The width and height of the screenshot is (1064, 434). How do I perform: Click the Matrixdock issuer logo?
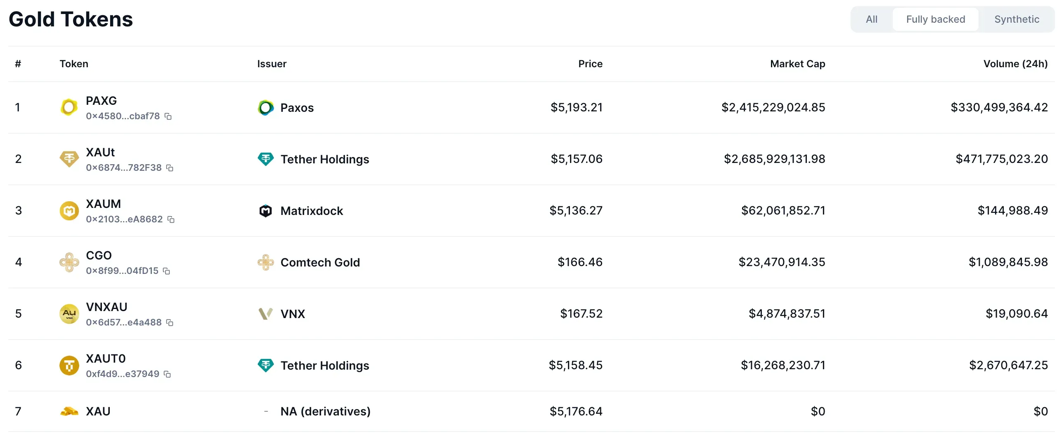click(265, 211)
